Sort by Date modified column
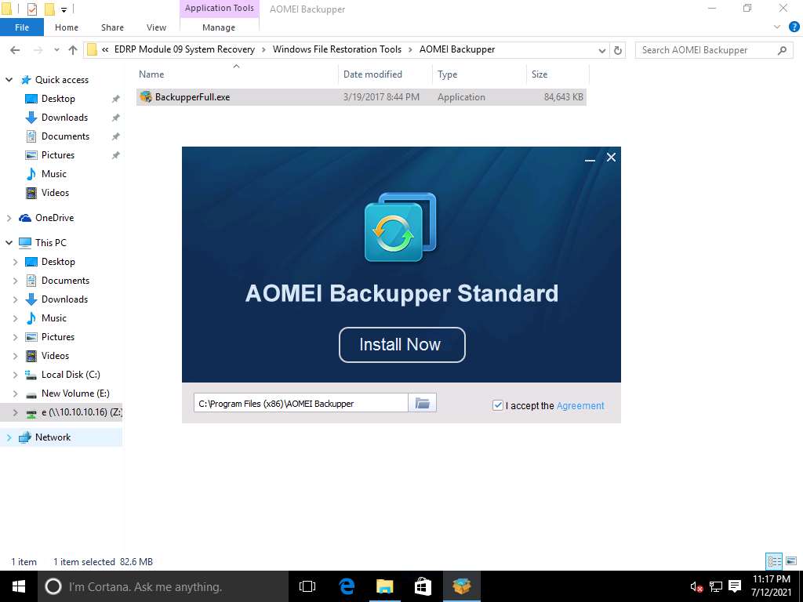 (385, 74)
